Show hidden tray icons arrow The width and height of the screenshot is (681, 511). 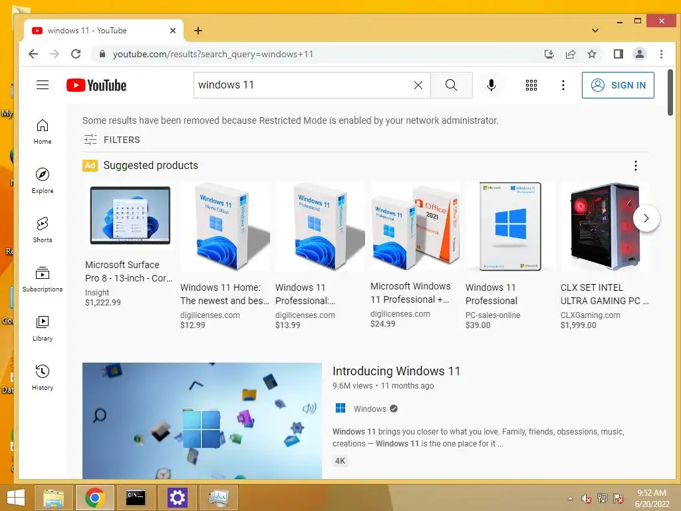[x=570, y=498]
